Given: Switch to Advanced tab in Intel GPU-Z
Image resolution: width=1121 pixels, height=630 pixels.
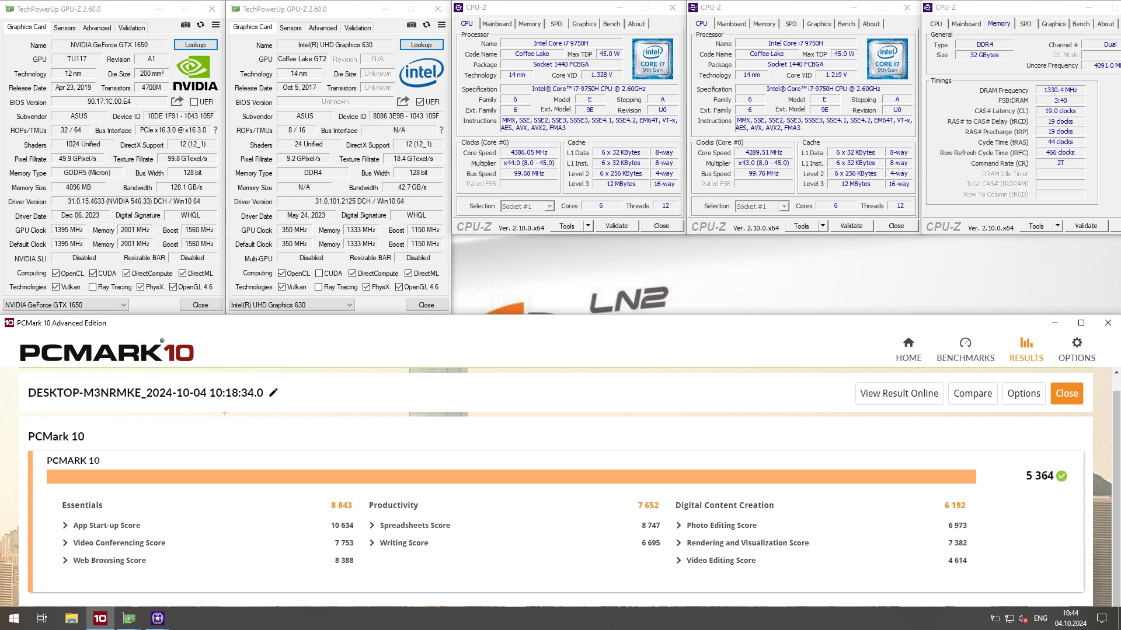Looking at the screenshot, I should 323,27.
